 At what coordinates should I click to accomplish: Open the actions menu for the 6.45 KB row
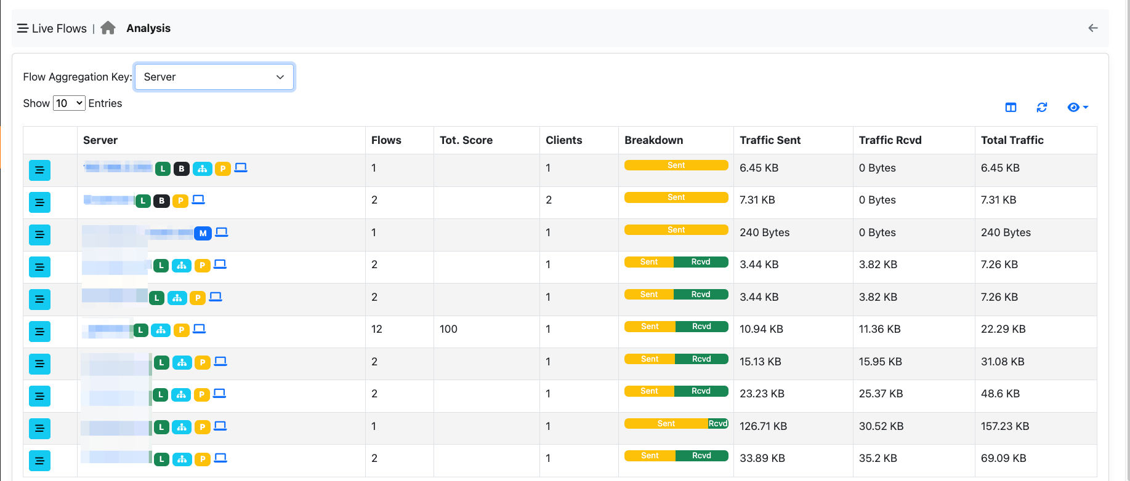point(39,170)
